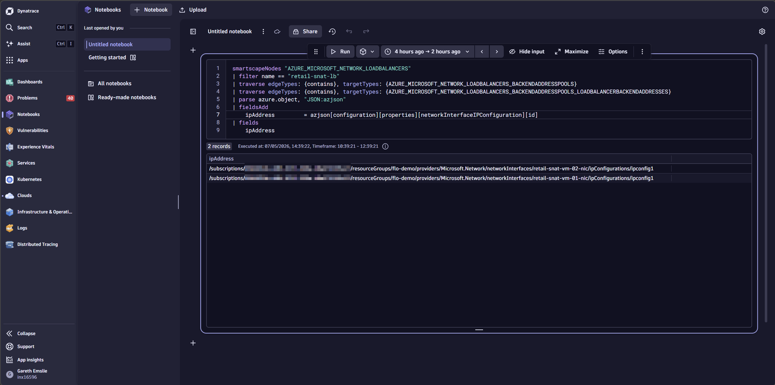
Task: Click the vertical page scrollbar
Action: 766,183
